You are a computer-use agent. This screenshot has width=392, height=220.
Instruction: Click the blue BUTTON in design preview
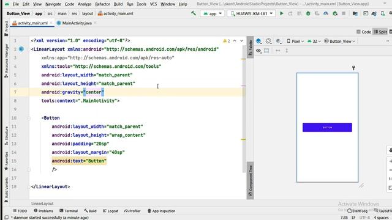coord(327,128)
